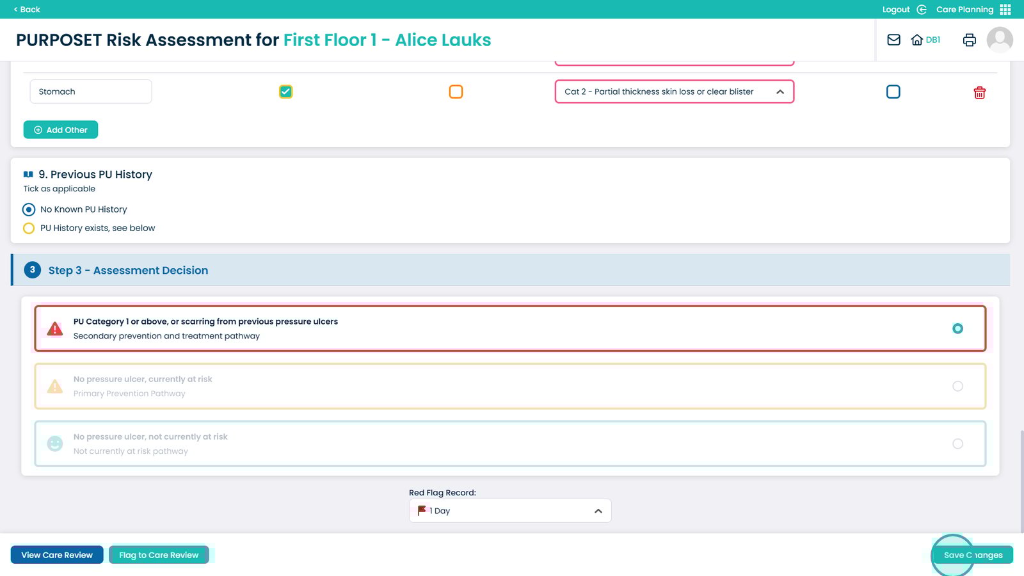Click the mail envelope icon
The height and width of the screenshot is (576, 1024).
pos(893,40)
